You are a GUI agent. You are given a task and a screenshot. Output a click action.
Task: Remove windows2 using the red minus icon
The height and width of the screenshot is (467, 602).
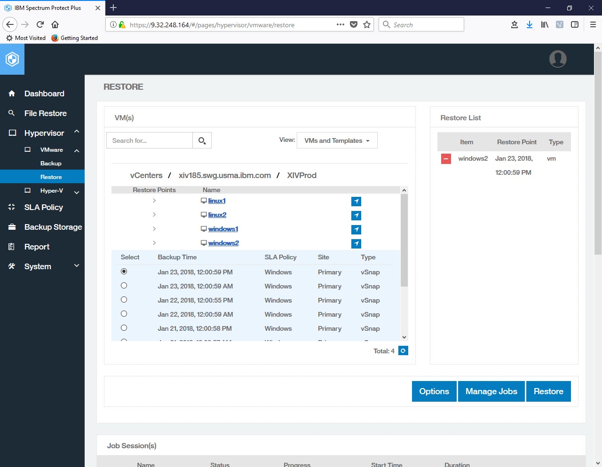[x=445, y=159]
